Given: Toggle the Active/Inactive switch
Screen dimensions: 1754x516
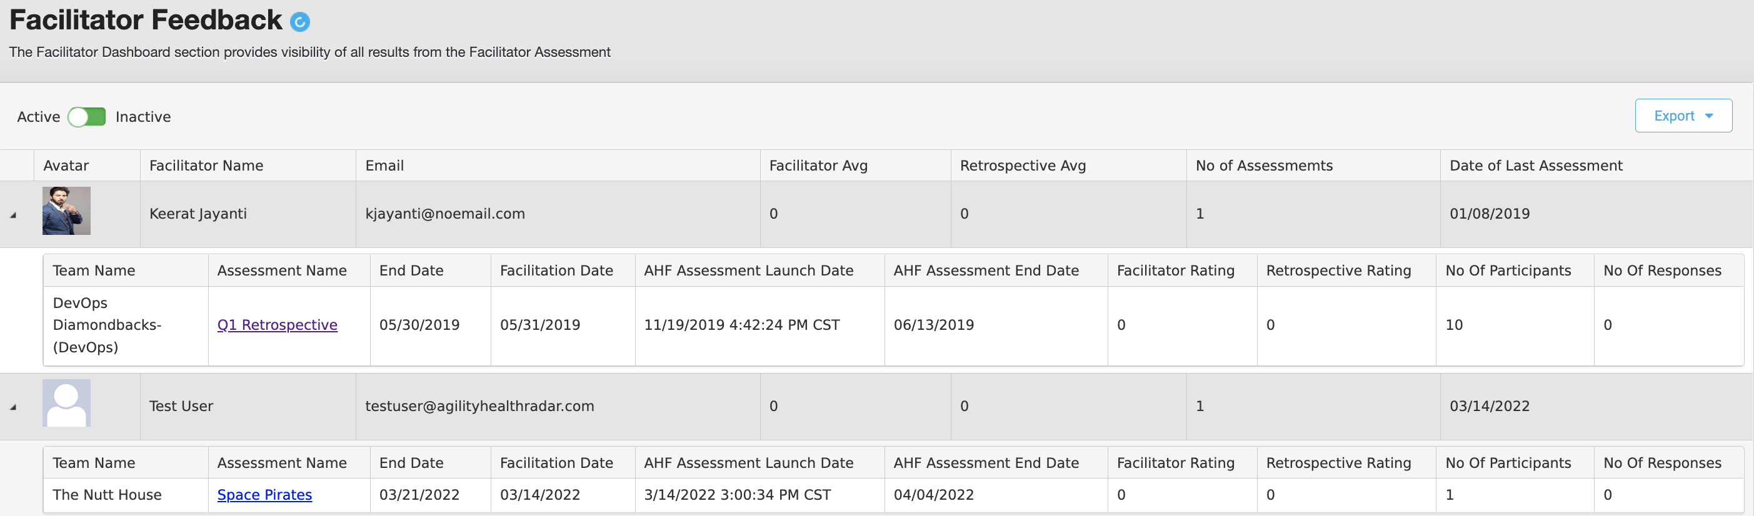Looking at the screenshot, I should tap(86, 117).
